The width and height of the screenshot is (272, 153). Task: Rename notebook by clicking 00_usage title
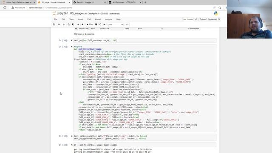point(76,13)
